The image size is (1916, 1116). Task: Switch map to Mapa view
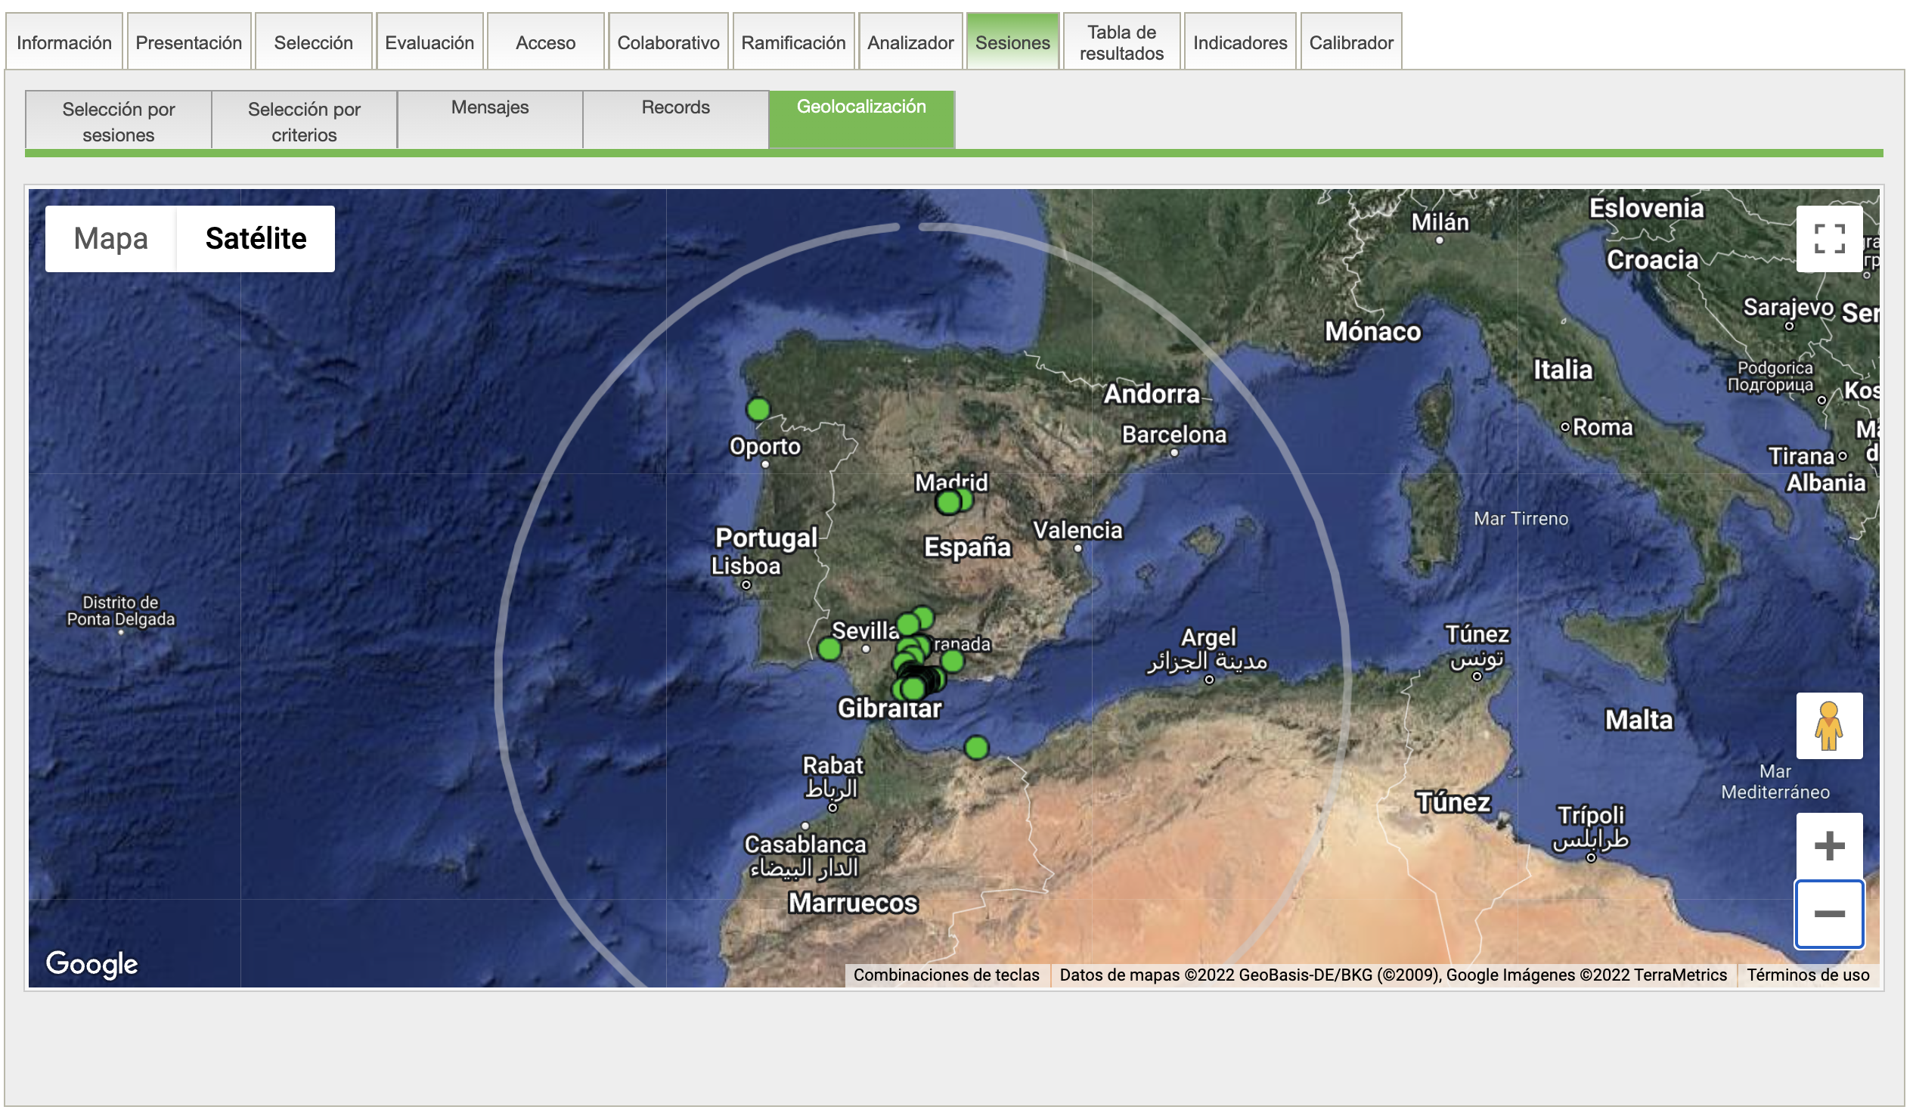pos(111,239)
